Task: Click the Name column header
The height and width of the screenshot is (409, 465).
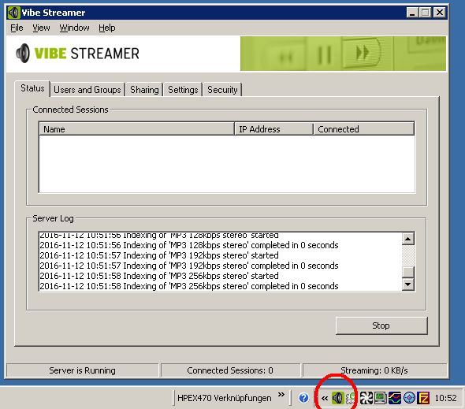Action: point(136,129)
